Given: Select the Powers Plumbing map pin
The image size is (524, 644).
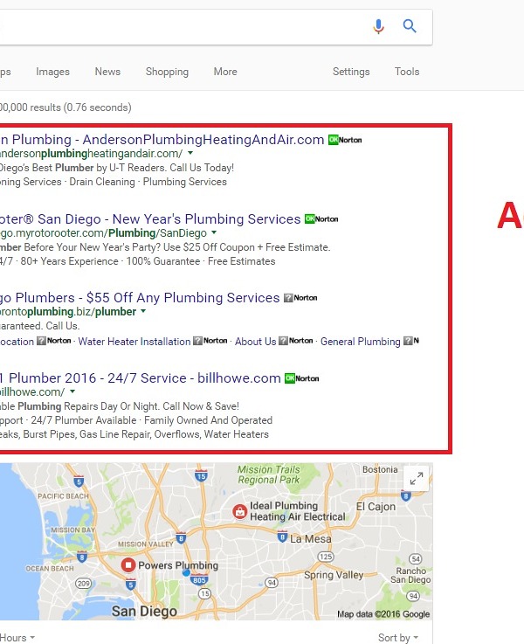Looking at the screenshot, I should pyautogui.click(x=128, y=565).
